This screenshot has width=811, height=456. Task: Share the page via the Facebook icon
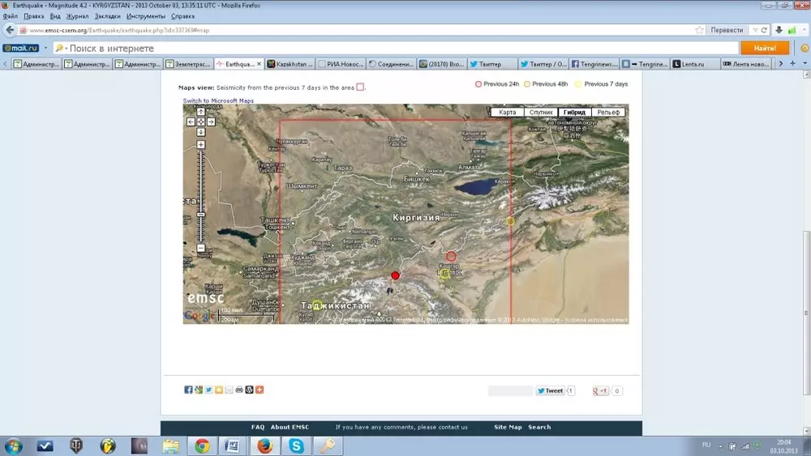pos(188,390)
